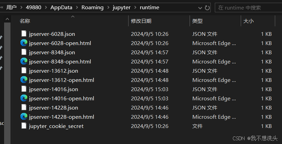Image resolution: width=282 pixels, height=144 pixels.
Task: Click date 2024/9/5 15:03 of jpserver-14016-open.html
Action: coord(150,98)
